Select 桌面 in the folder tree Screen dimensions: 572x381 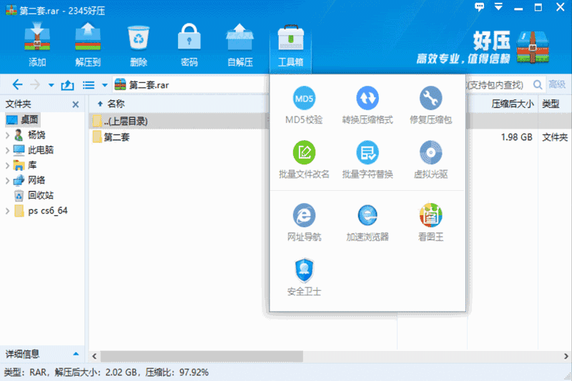pyautogui.click(x=23, y=119)
